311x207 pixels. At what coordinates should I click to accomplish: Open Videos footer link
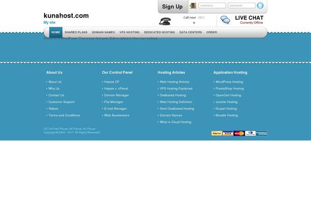(x=53, y=109)
